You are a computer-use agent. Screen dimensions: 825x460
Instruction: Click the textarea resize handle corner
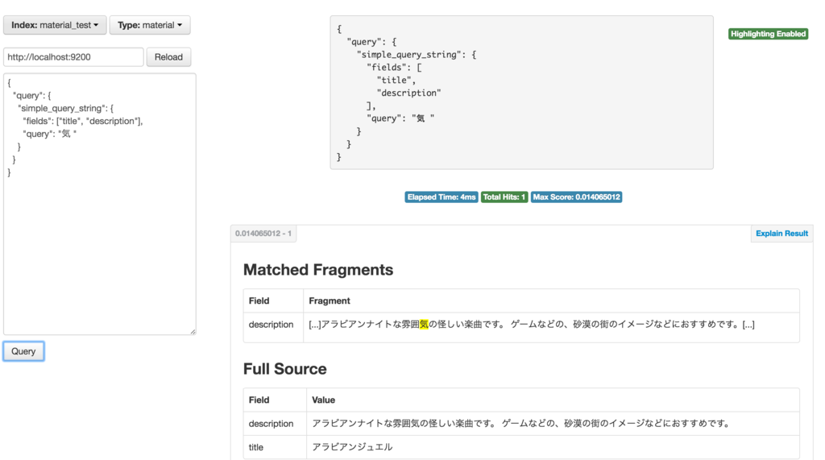(x=193, y=331)
